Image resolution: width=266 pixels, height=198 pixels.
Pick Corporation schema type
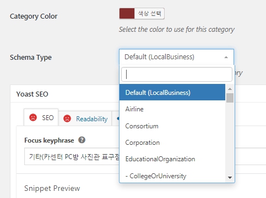click(172, 143)
